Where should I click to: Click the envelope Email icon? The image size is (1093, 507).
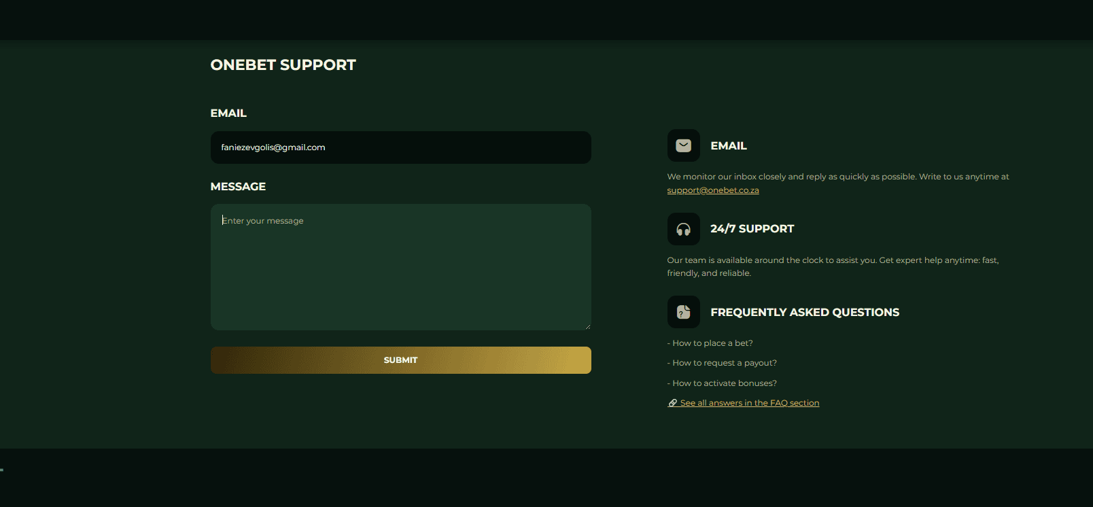(683, 145)
